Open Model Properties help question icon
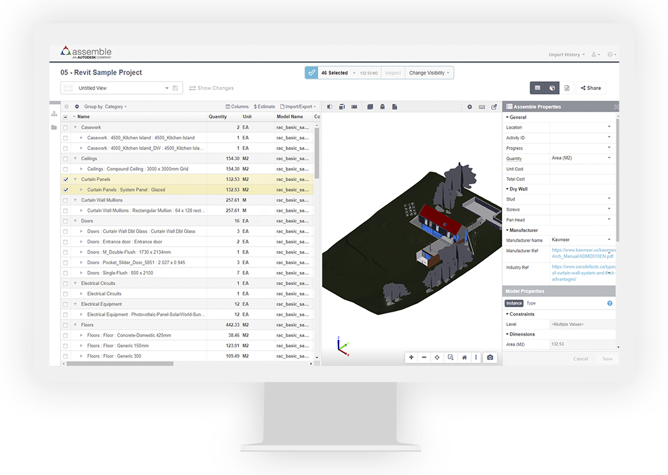The image size is (668, 475). 609,303
